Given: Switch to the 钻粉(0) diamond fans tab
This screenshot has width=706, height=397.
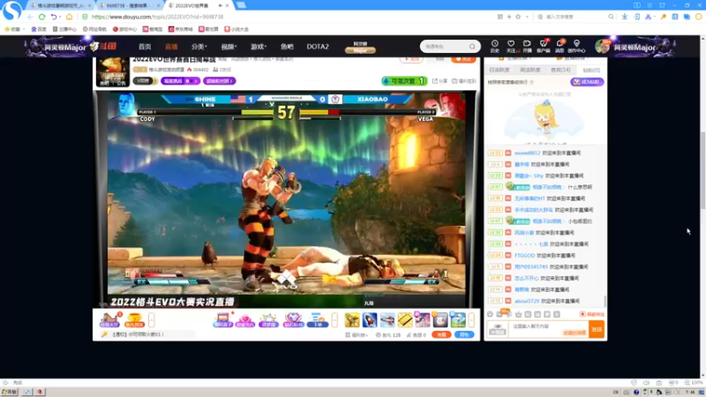Looking at the screenshot, I should (x=591, y=70).
